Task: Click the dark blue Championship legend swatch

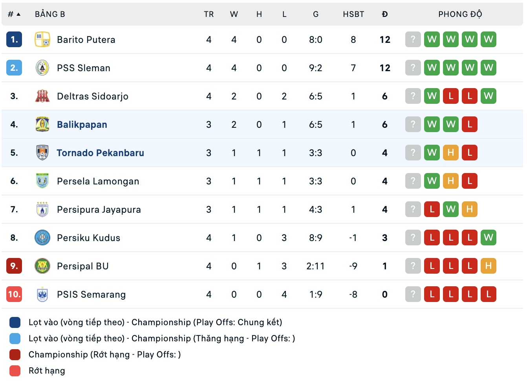Action: pos(15,322)
